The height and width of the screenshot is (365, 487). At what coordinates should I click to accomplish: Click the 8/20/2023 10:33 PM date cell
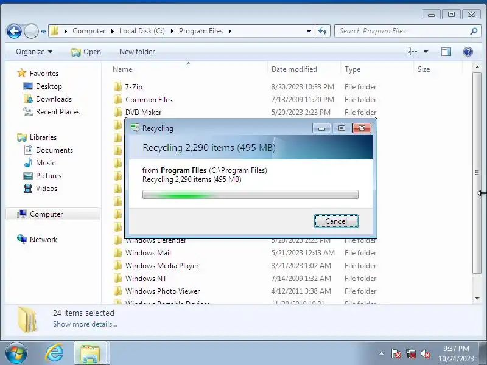pos(303,87)
